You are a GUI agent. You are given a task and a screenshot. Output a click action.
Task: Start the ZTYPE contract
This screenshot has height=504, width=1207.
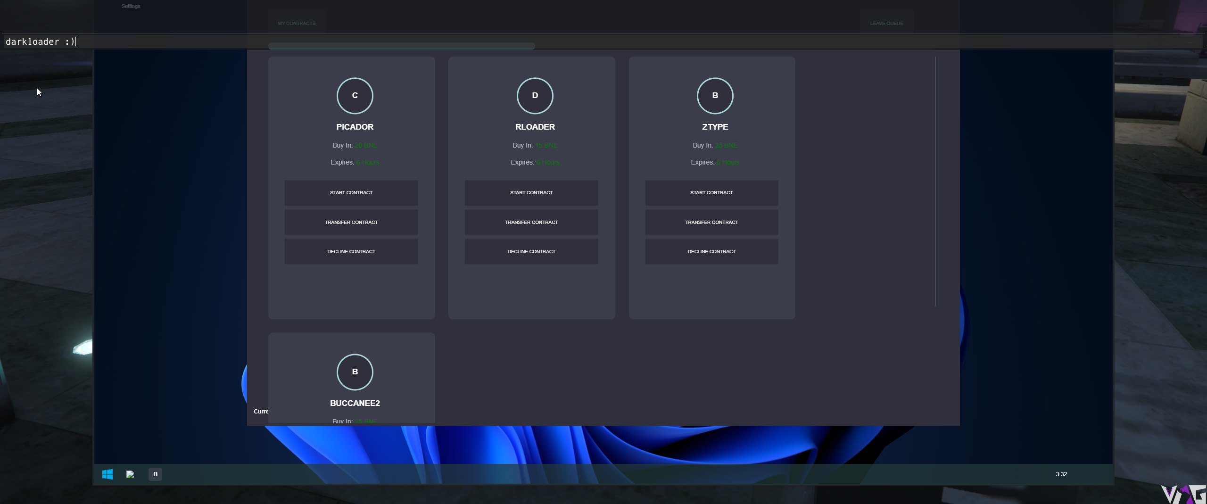(x=711, y=193)
